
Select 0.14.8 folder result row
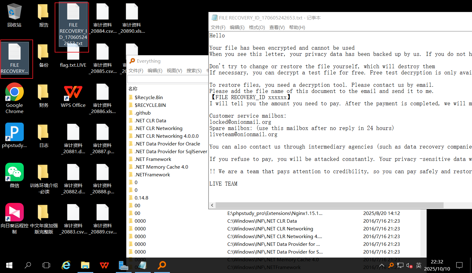click(141, 198)
